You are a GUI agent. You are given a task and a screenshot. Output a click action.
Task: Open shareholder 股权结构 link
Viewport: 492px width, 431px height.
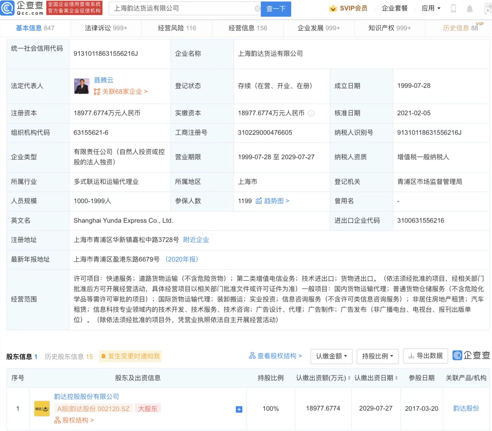pyautogui.click(x=74, y=420)
